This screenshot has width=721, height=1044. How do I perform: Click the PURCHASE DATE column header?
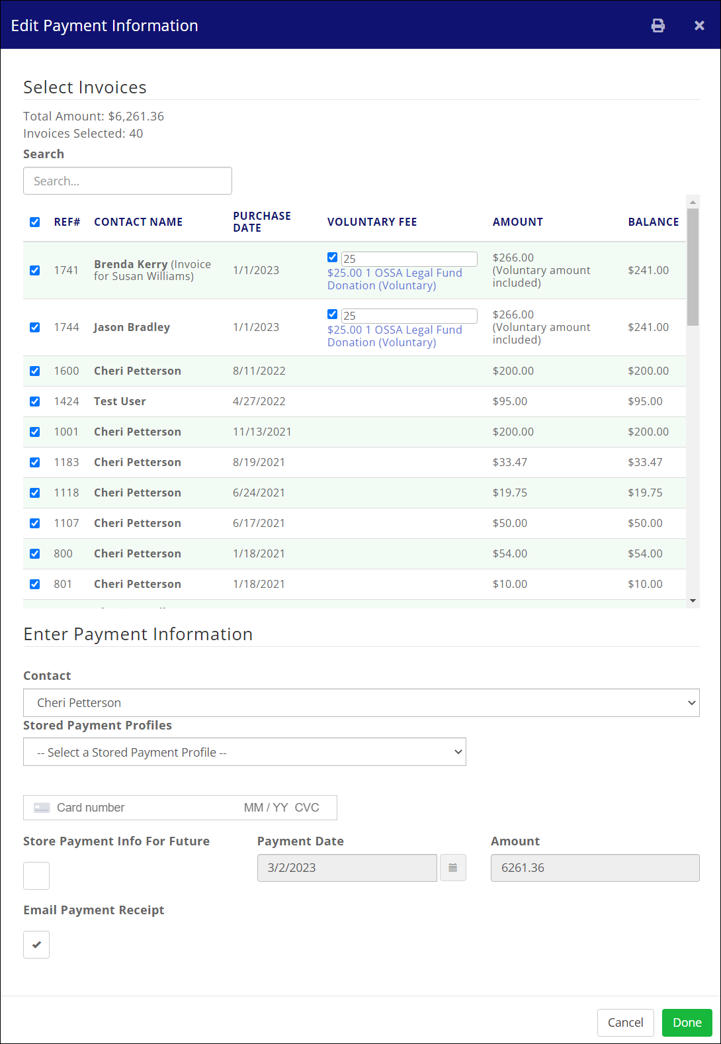[x=262, y=222]
